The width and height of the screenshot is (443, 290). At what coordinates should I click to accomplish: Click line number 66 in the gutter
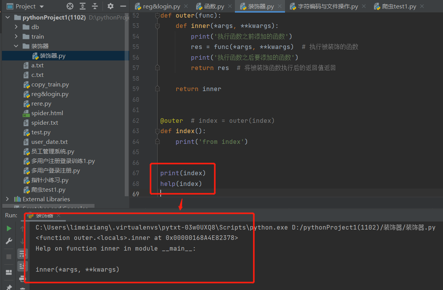136,163
